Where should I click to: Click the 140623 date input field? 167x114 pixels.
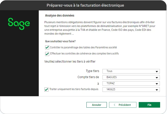129,90
